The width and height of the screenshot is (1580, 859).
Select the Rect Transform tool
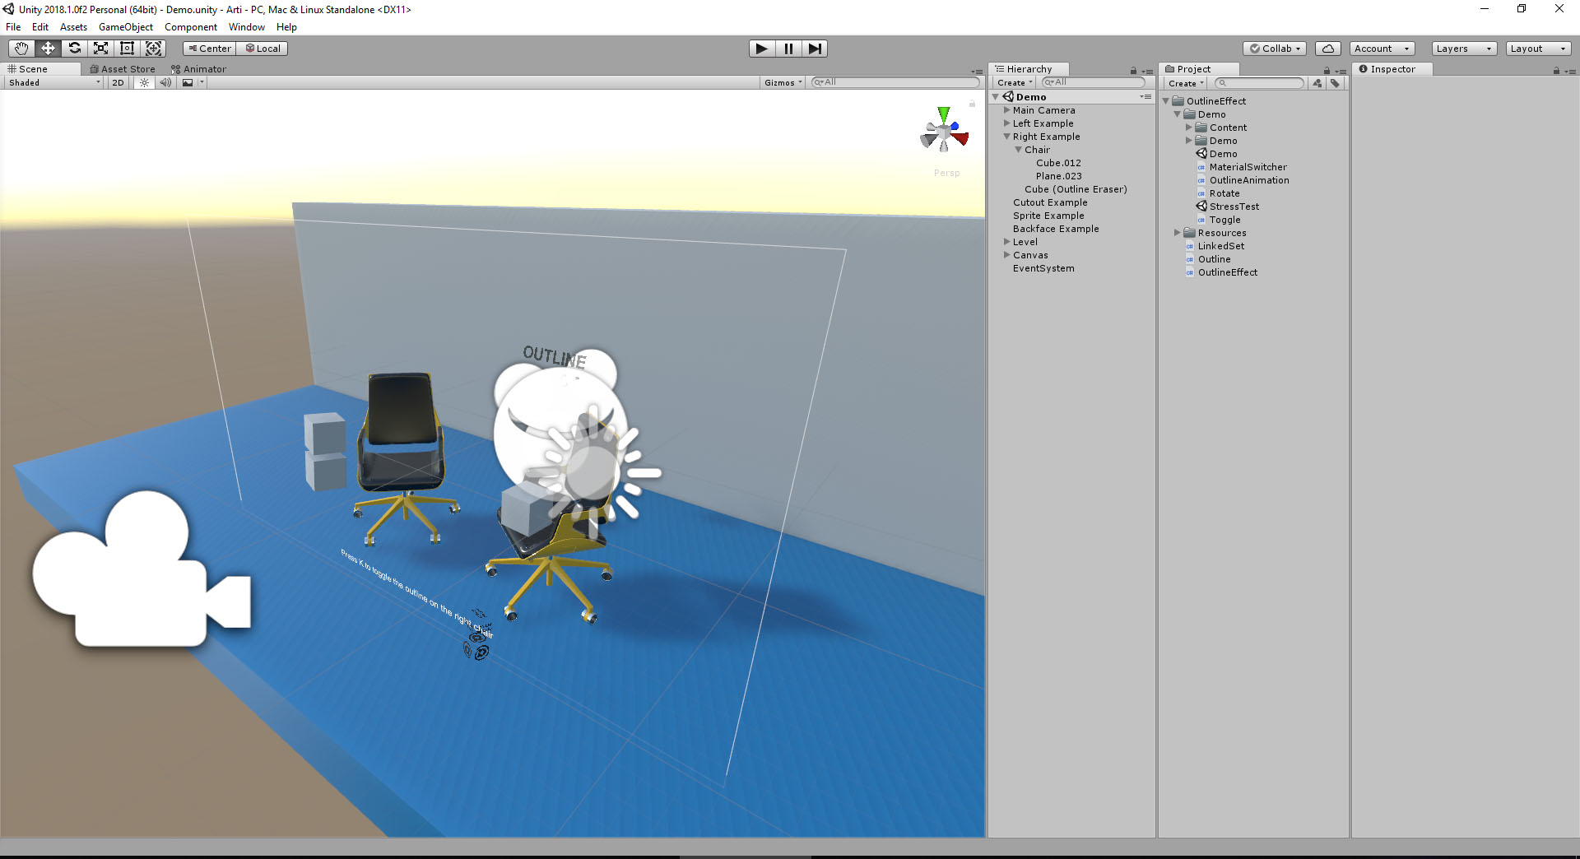tap(127, 49)
